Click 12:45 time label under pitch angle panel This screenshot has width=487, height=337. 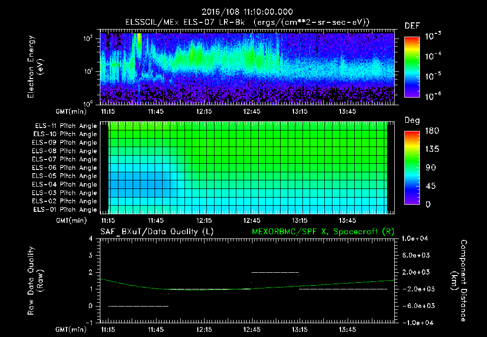(252, 221)
